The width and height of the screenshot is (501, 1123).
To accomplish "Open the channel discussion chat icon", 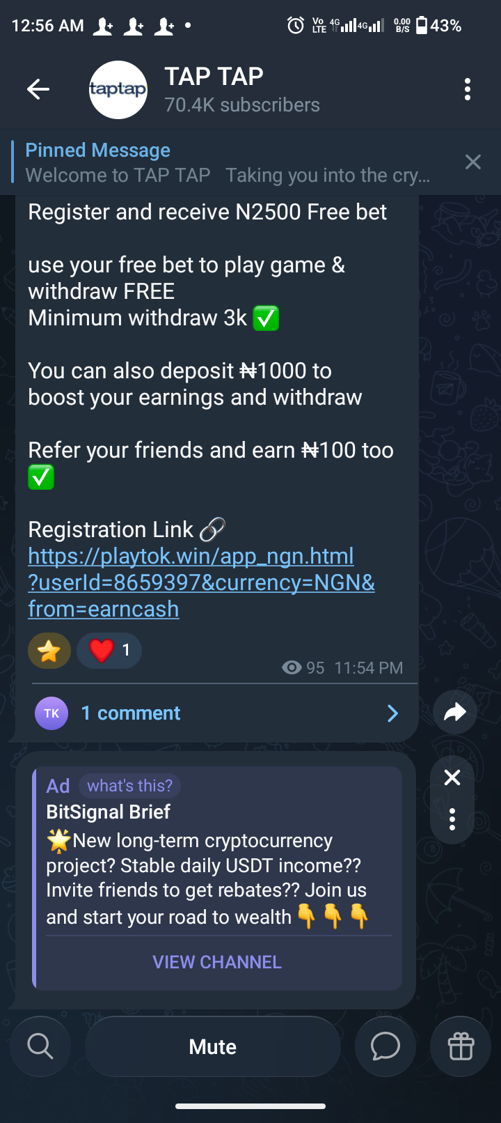I will (x=385, y=1046).
